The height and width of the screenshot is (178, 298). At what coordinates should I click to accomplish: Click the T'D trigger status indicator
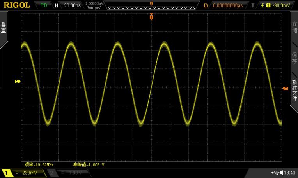click(x=44, y=5)
